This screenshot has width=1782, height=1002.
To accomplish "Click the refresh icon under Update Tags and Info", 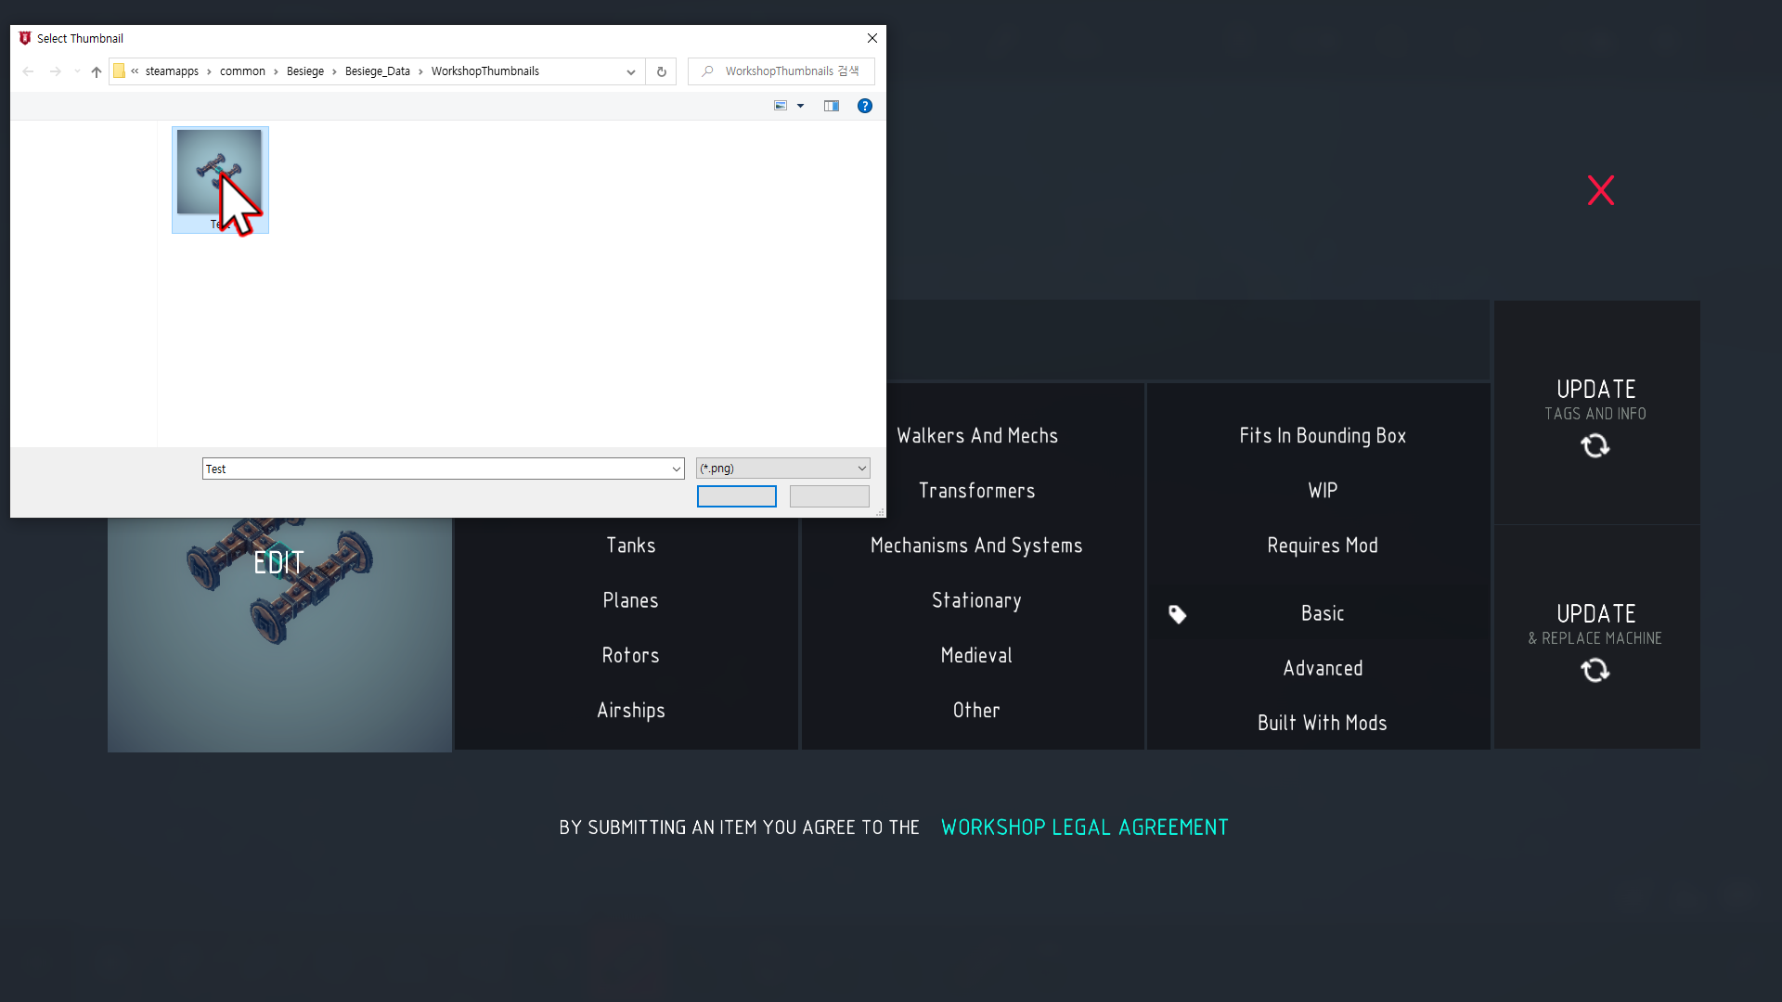I will (1595, 446).
